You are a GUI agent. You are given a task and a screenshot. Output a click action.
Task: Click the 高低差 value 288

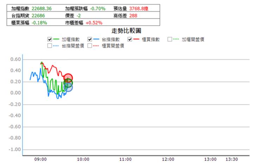tap(133, 15)
